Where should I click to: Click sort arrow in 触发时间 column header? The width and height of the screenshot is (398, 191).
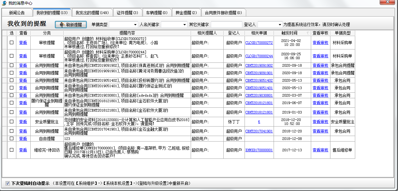point(307,33)
